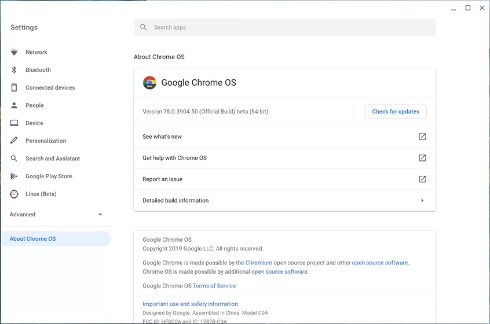Click the Chrome OS beta logo

click(x=149, y=83)
